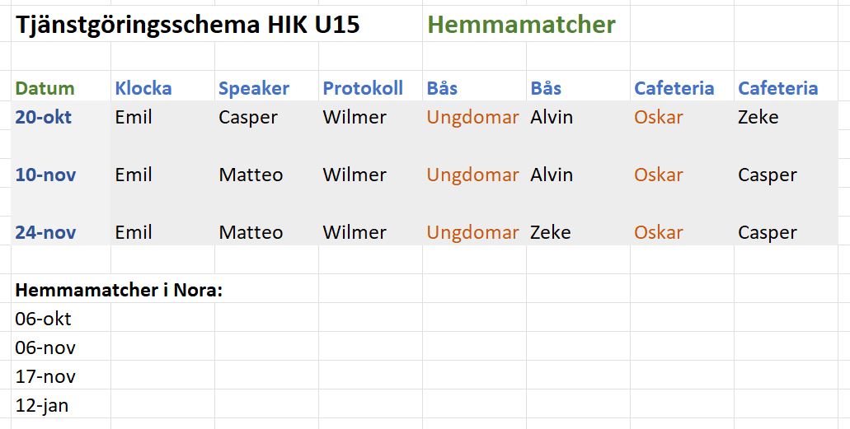Click Matteo in the 10-nov row
Viewport: 850px width, 429px height.
pyautogui.click(x=251, y=175)
